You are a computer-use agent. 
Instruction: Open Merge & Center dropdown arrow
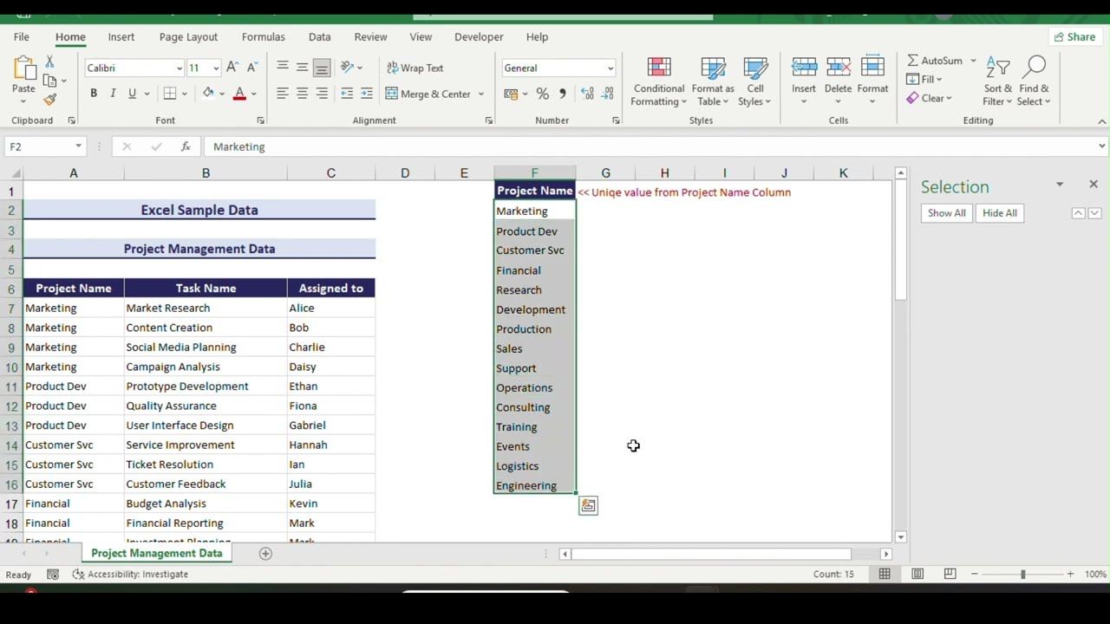coord(481,94)
